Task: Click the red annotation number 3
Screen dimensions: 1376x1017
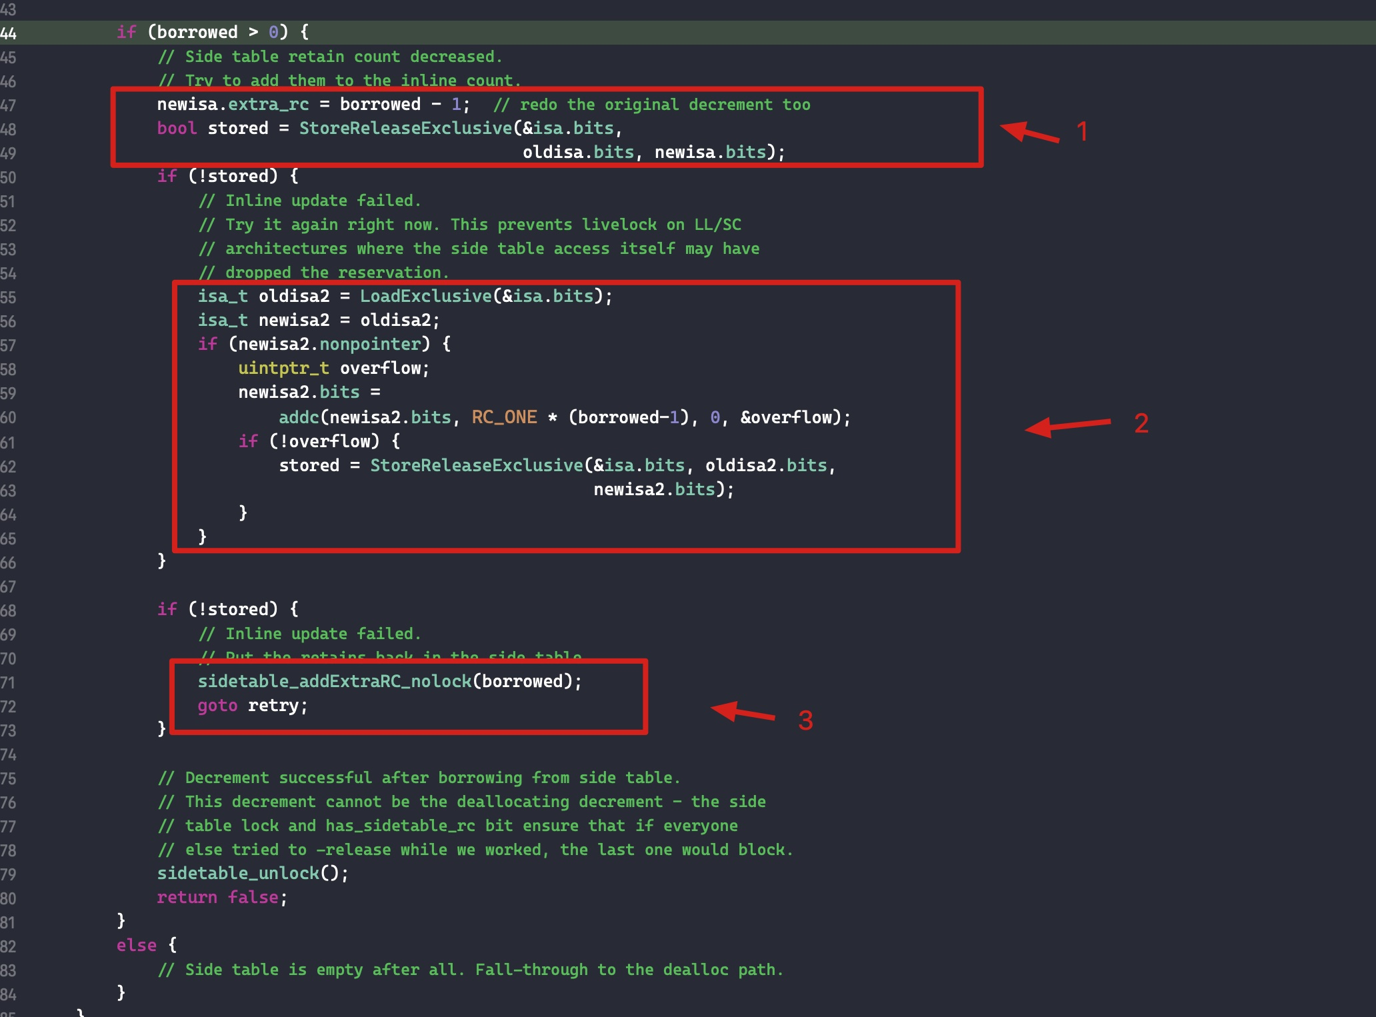Action: pyautogui.click(x=805, y=720)
